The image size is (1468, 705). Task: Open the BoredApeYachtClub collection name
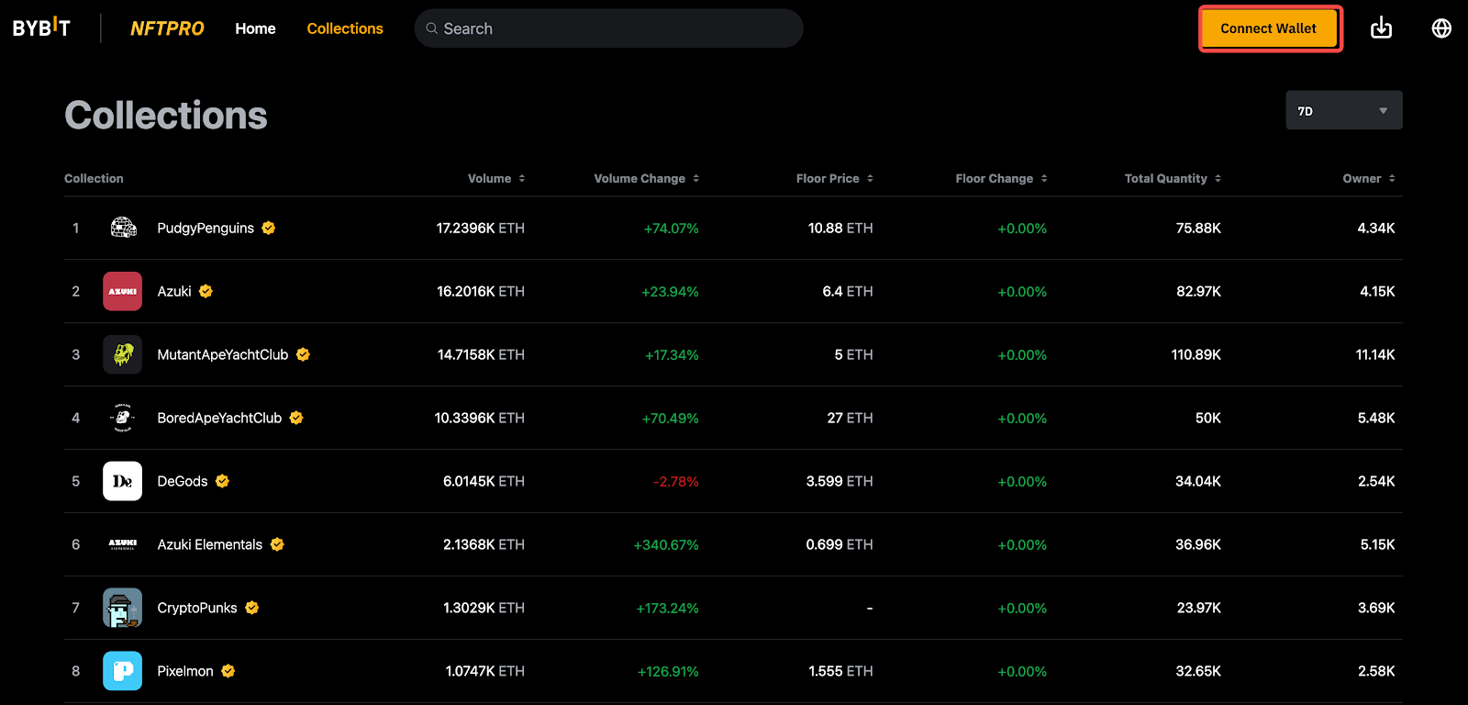point(219,418)
